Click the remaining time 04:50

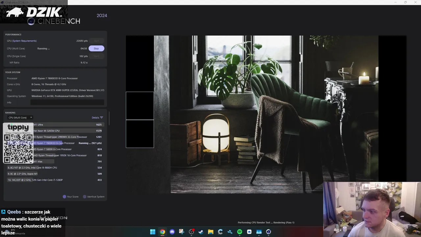[84, 48]
